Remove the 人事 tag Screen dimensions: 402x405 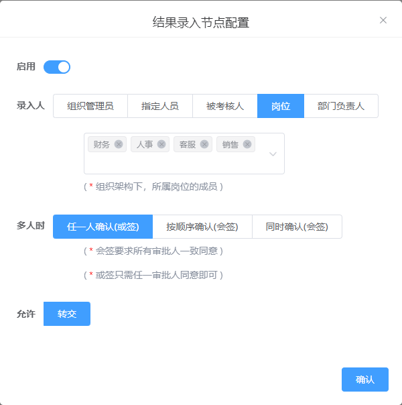click(161, 144)
